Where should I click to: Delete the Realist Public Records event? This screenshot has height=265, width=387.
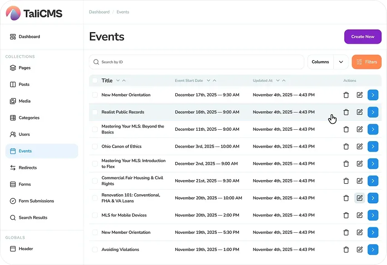[x=346, y=112]
